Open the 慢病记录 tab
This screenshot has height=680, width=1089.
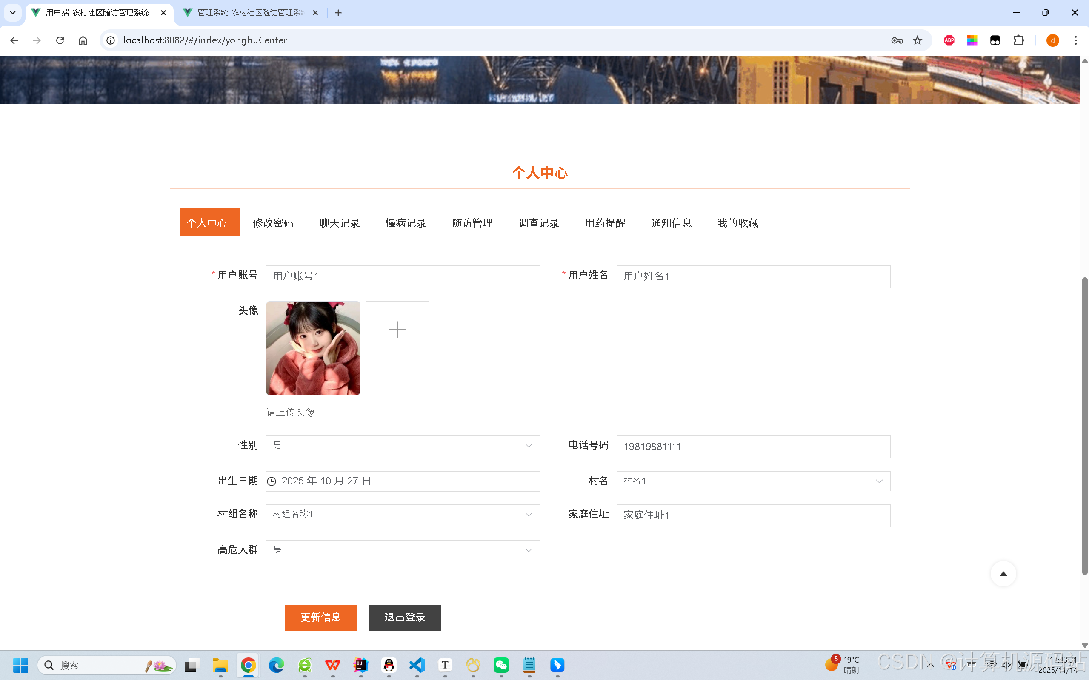(406, 222)
